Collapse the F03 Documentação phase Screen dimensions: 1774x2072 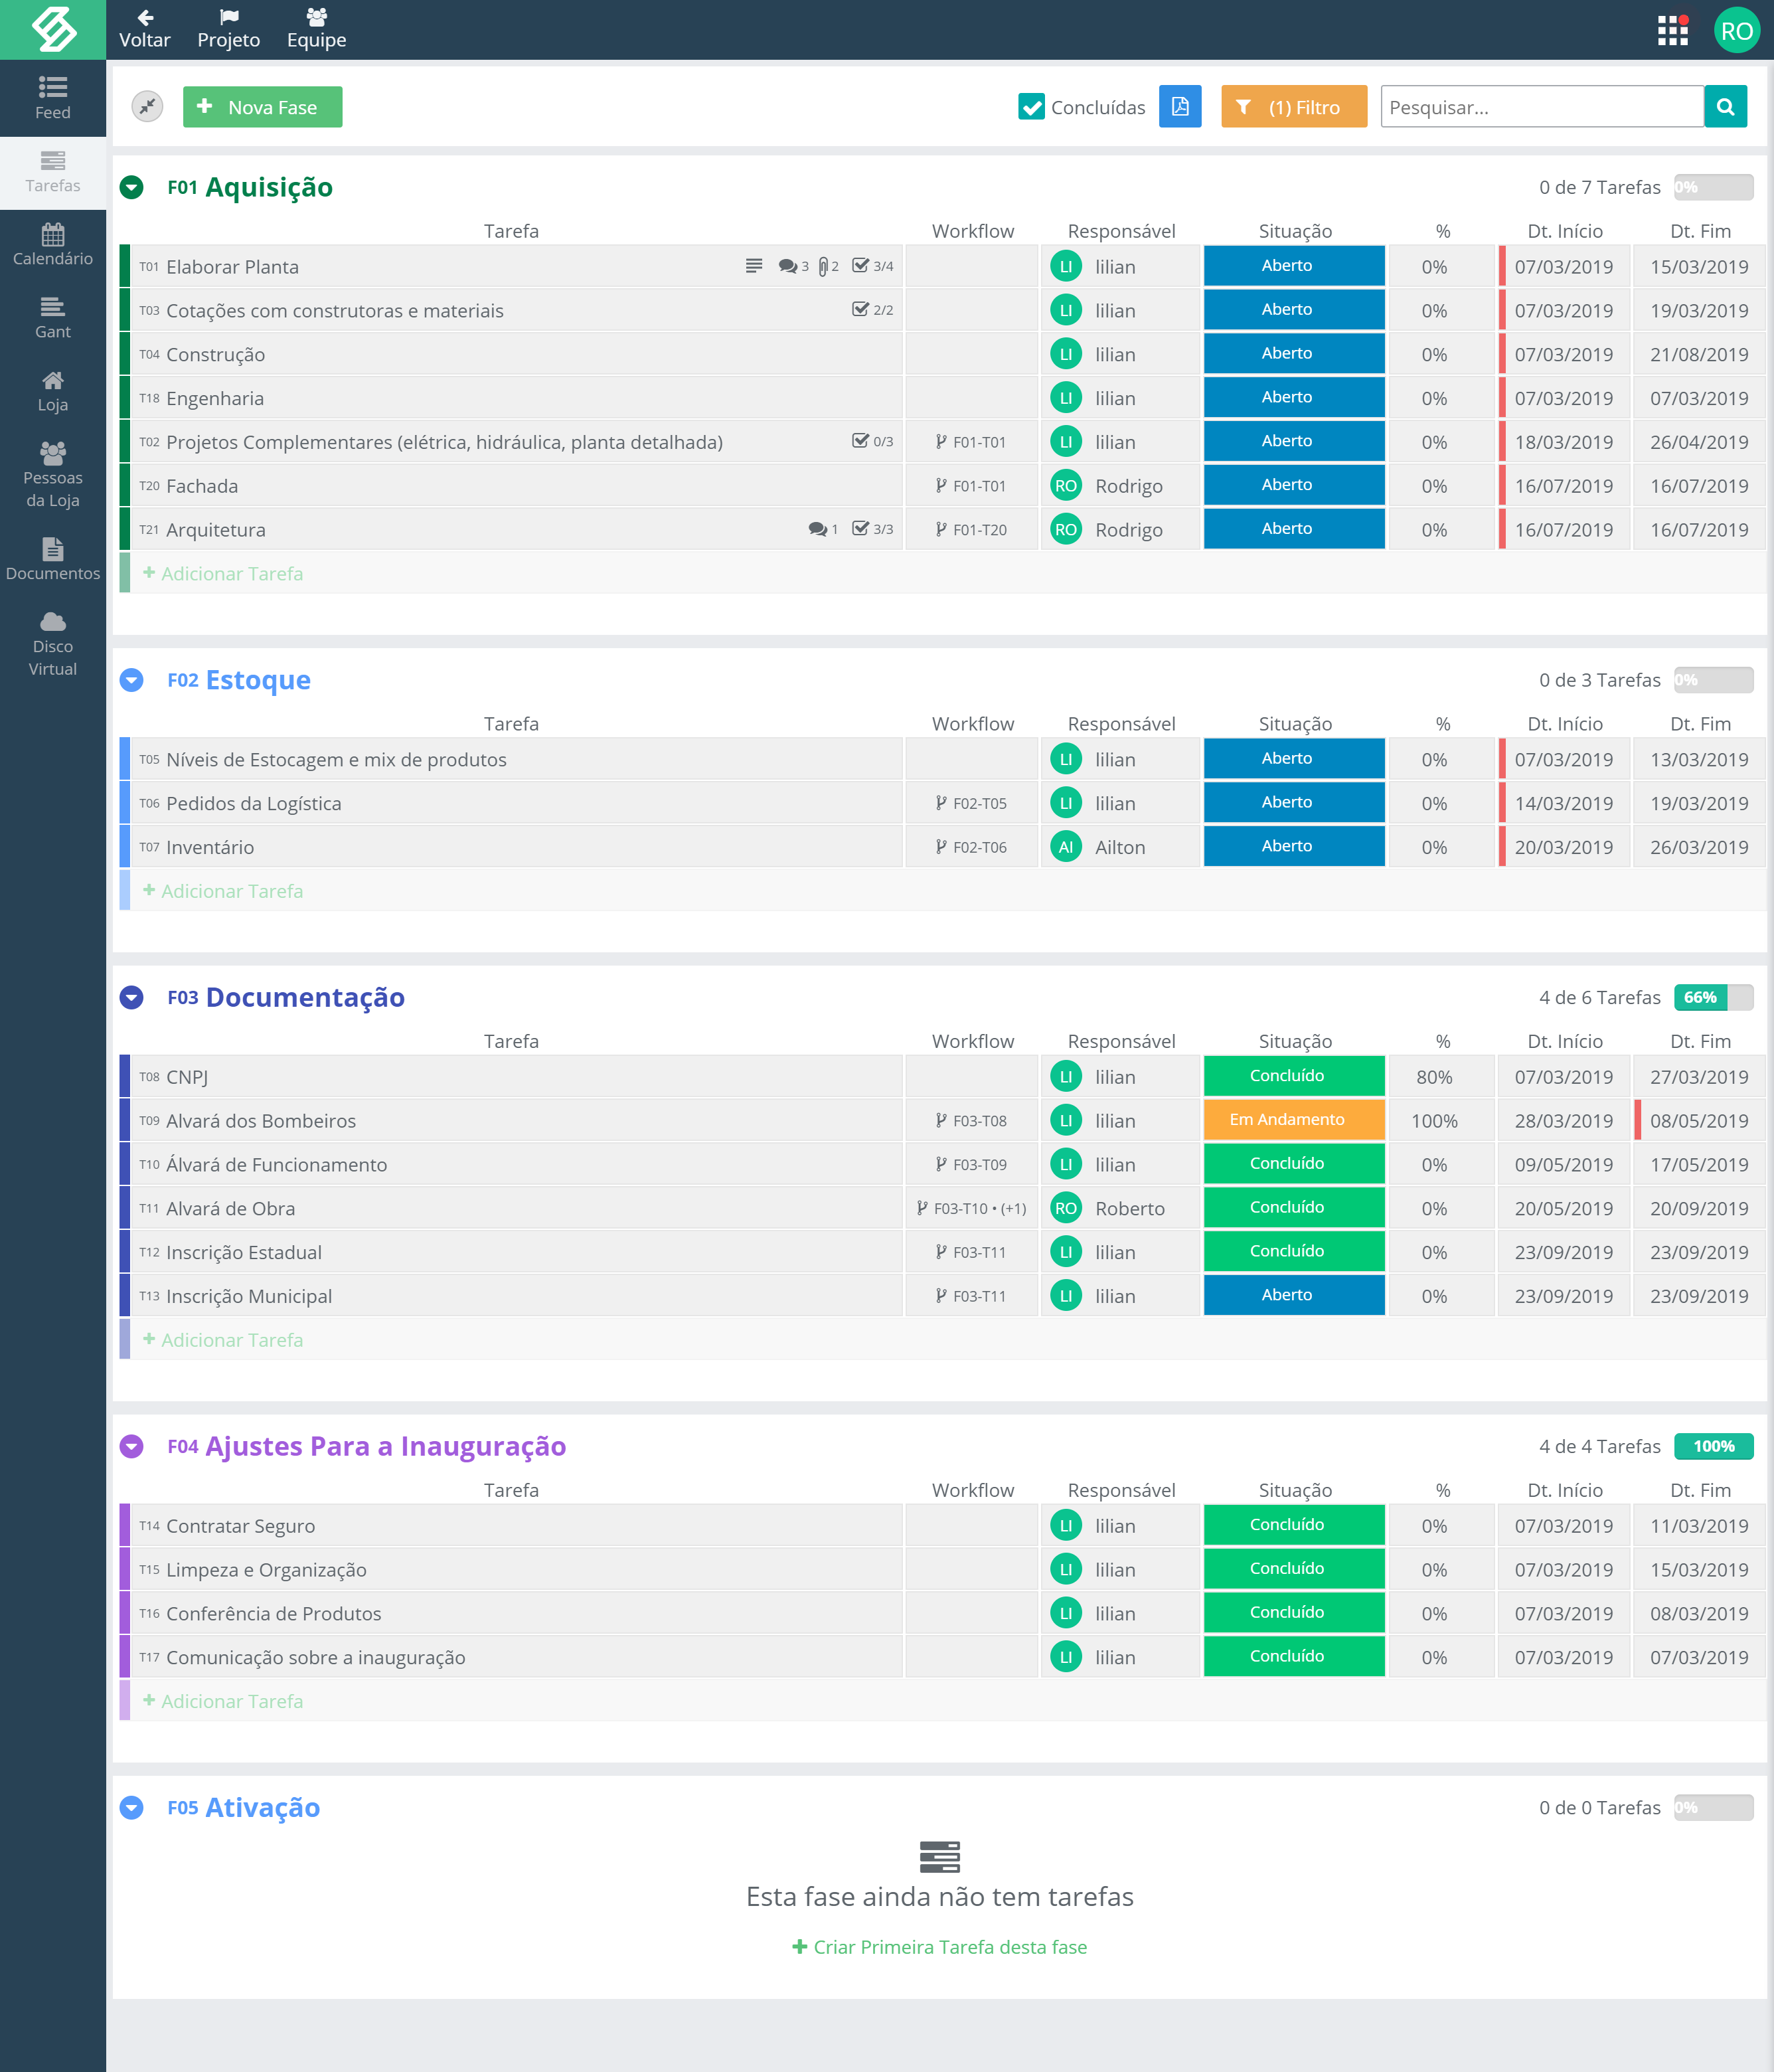[131, 997]
